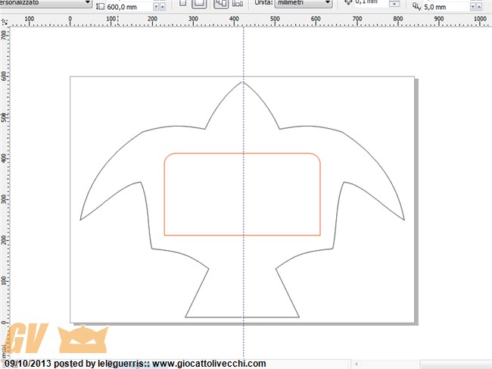Apply layout to all pages icon
This screenshot has width=492, height=369.
[x=221, y=3]
